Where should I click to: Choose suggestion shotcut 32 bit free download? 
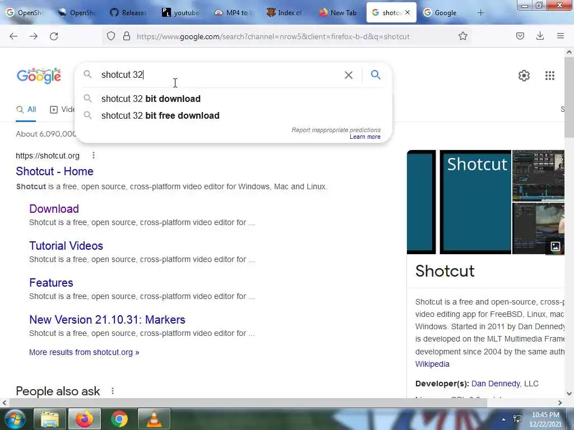[x=234, y=115]
